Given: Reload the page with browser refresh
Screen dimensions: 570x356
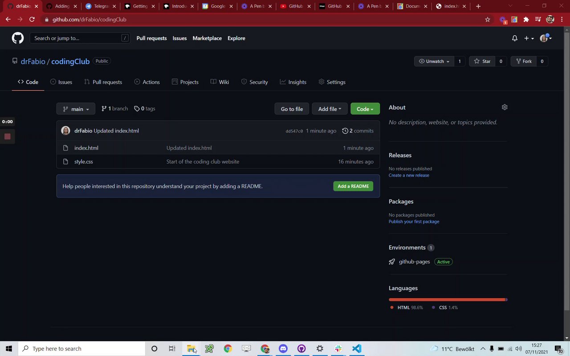Looking at the screenshot, I should click(32, 20).
